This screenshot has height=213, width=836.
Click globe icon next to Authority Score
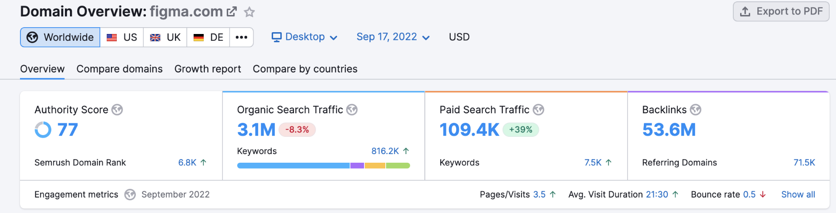pyautogui.click(x=117, y=110)
